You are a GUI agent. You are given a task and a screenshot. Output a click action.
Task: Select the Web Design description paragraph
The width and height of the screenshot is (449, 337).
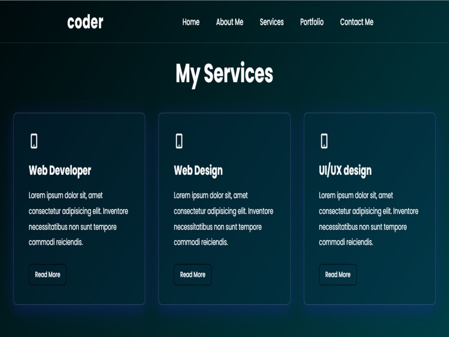[x=224, y=219]
